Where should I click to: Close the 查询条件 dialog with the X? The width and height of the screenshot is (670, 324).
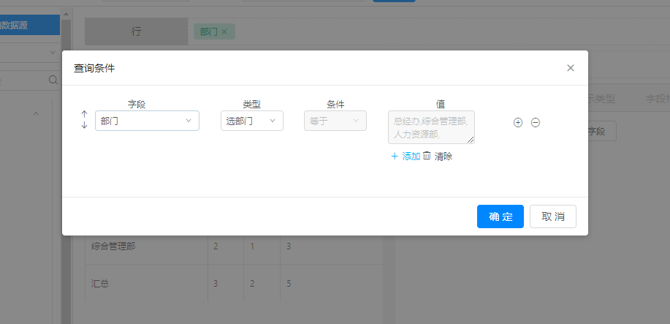point(571,68)
